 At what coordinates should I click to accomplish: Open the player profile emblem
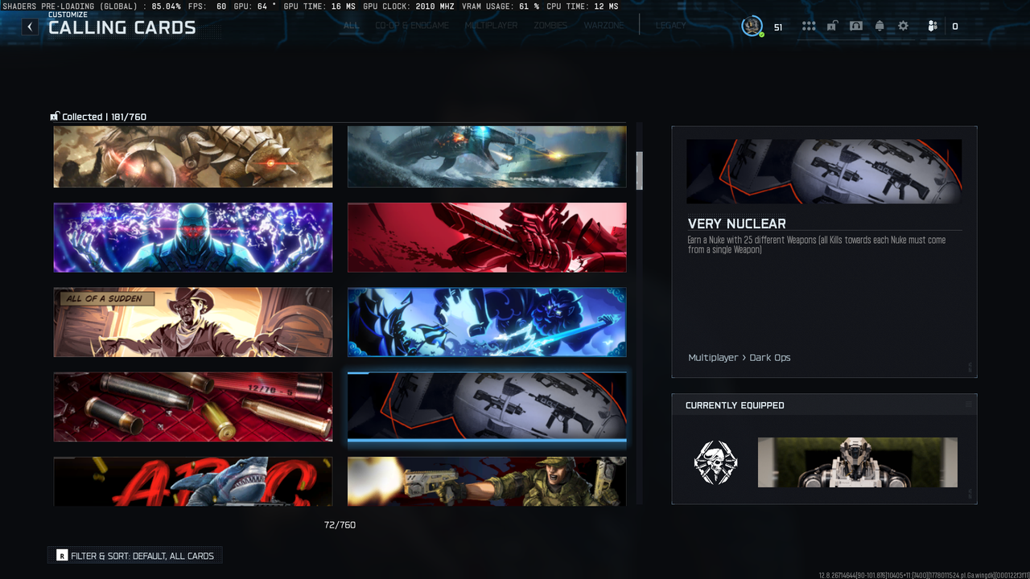point(752,27)
